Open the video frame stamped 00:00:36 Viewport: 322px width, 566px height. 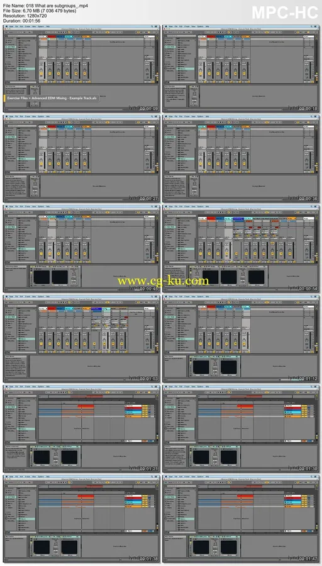point(241,159)
